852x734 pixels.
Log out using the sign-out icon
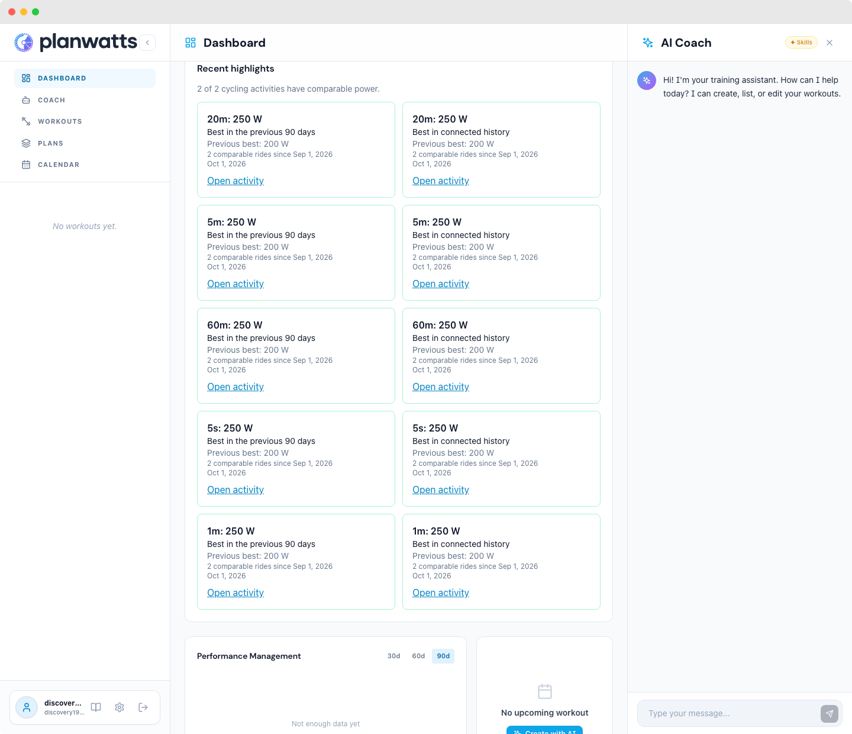click(x=143, y=707)
